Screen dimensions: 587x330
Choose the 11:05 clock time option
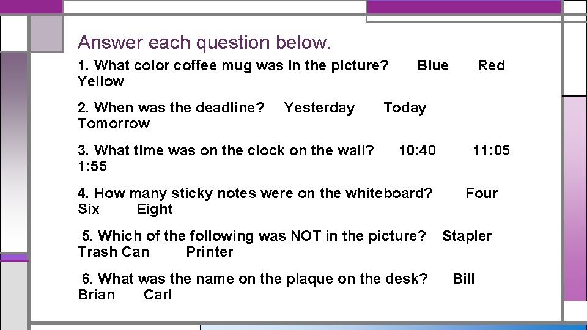491,150
